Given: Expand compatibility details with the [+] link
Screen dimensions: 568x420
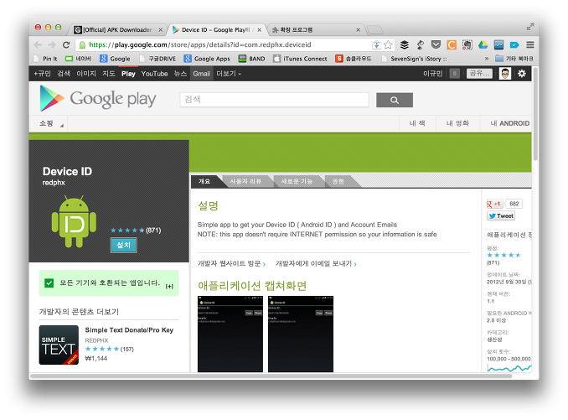Looking at the screenshot, I should (169, 286).
